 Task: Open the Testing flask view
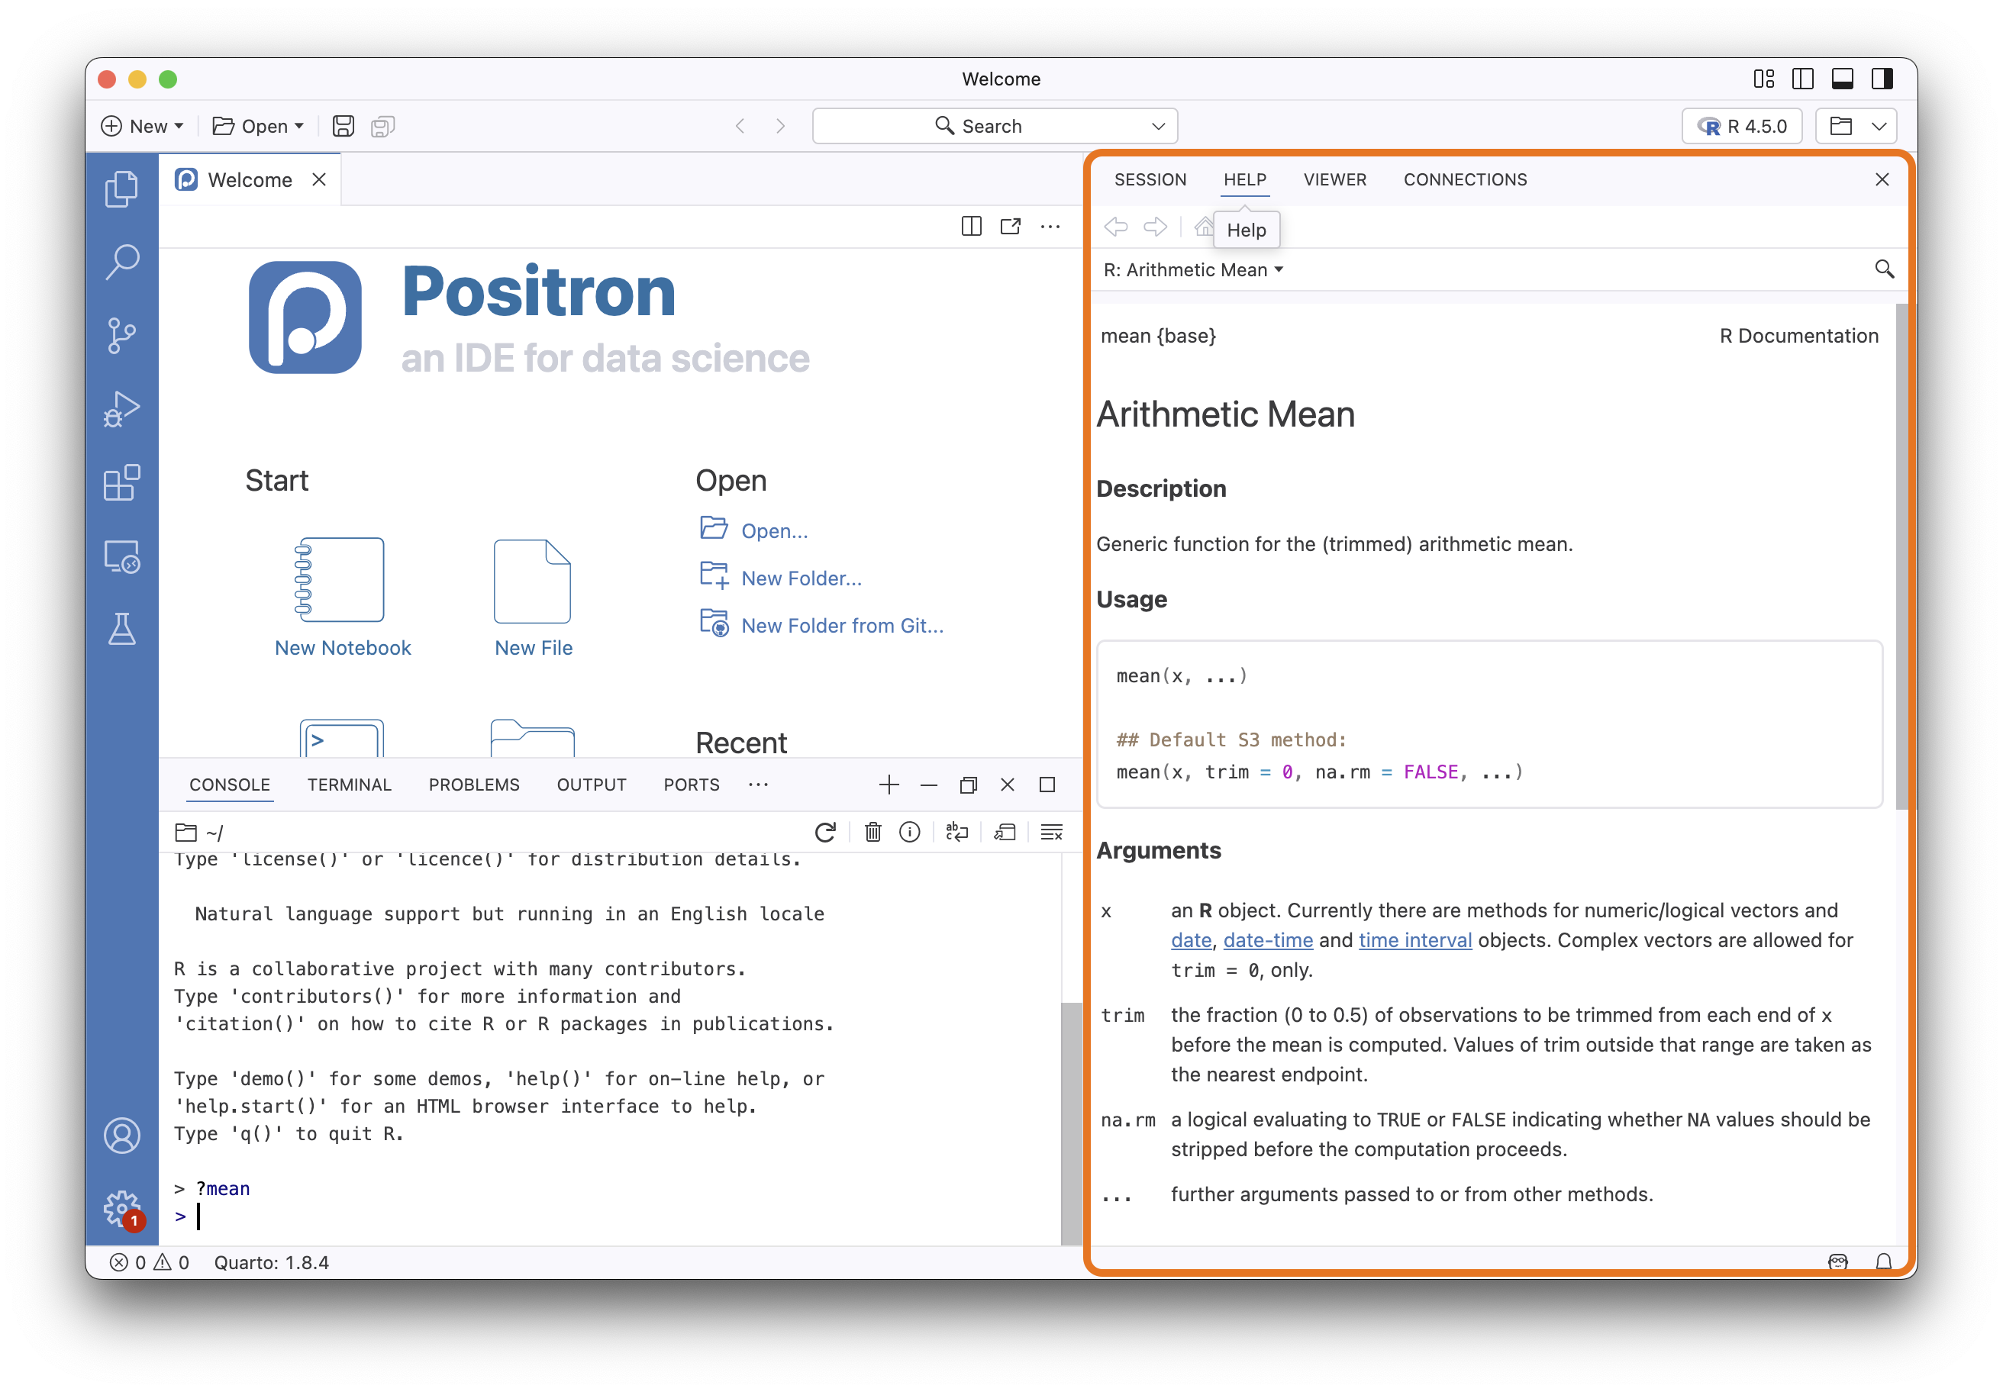[121, 629]
